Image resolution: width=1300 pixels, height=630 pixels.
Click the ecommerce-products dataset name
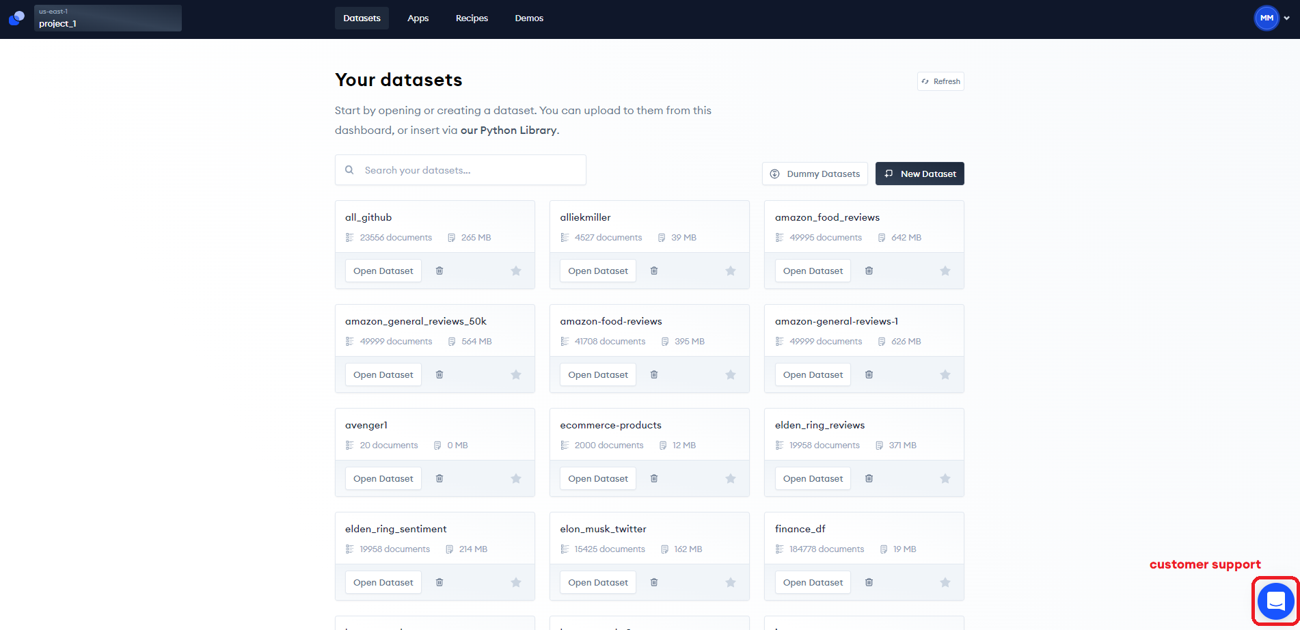(x=610, y=425)
